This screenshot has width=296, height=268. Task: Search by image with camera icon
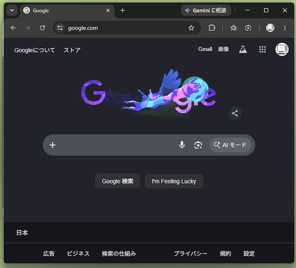click(198, 145)
